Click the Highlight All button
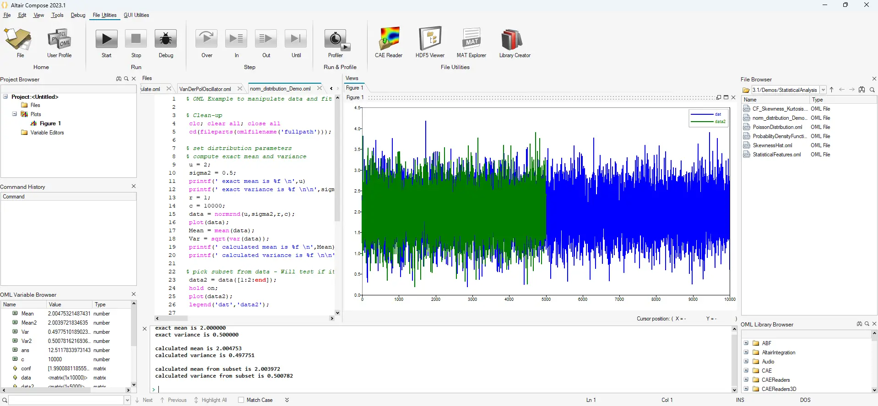Viewport: 878px width, 406px height. coord(211,400)
